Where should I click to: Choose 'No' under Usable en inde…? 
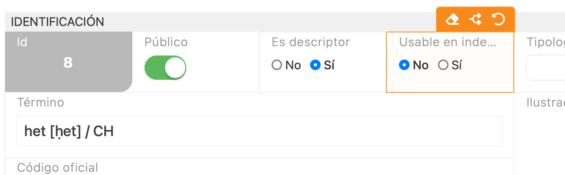point(404,65)
